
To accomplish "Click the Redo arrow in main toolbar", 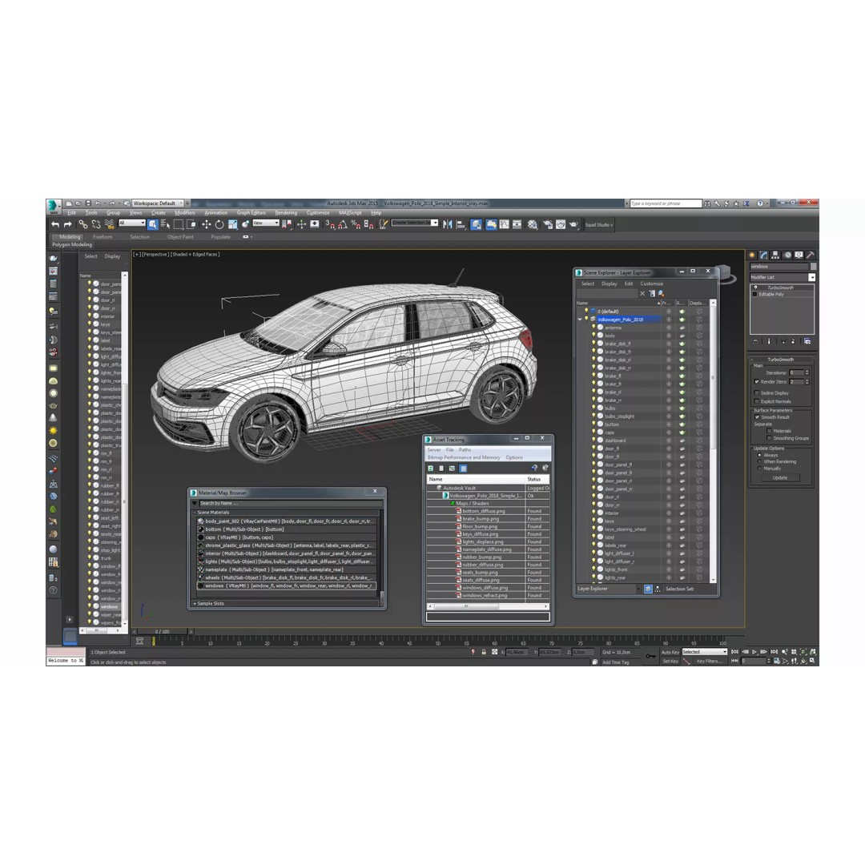I will pyautogui.click(x=68, y=224).
